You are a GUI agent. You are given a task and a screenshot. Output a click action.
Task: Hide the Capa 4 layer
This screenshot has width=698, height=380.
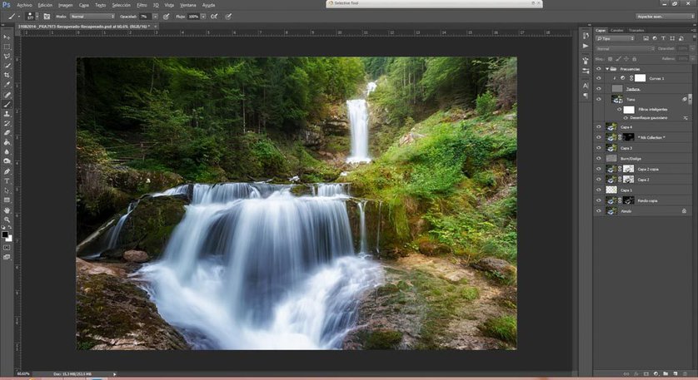(598, 127)
